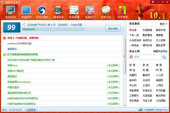Open the 更多>> games link
The height and width of the screenshot is (113, 170).
click(163, 24)
